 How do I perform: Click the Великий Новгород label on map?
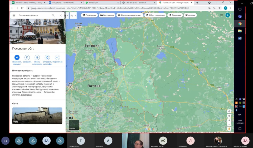(161, 47)
